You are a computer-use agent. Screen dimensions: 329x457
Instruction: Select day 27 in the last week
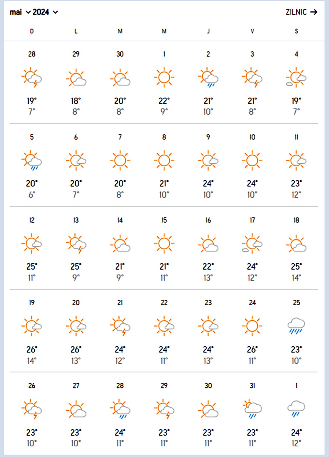click(76, 386)
